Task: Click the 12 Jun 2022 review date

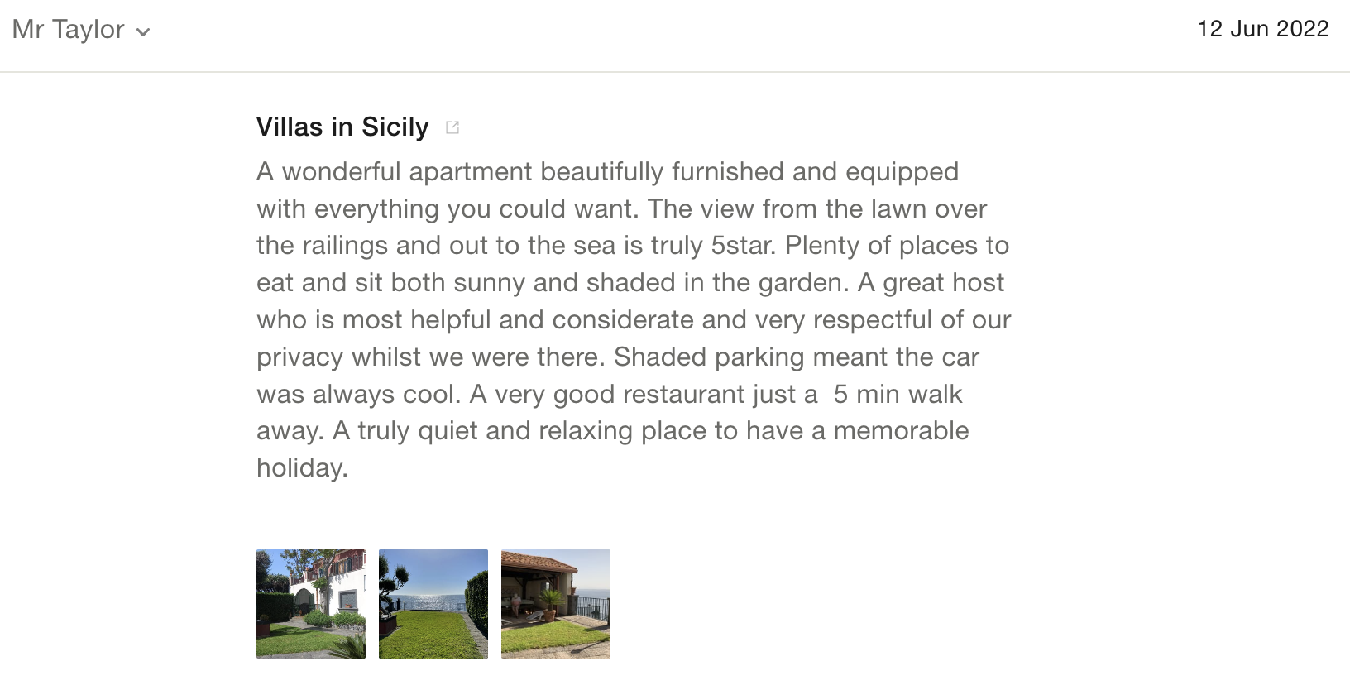Action: click(x=1262, y=29)
